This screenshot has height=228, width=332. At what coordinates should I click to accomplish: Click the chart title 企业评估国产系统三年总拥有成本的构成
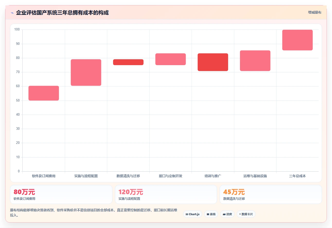click(62, 13)
